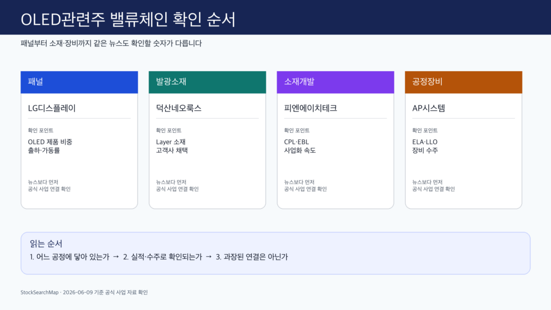Click the text '장비 수주'
Screen dimensions: 551x310
tap(425, 151)
